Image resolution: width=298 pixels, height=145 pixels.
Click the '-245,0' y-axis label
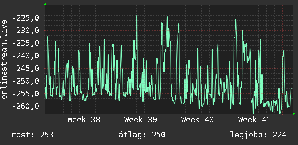[25, 69]
